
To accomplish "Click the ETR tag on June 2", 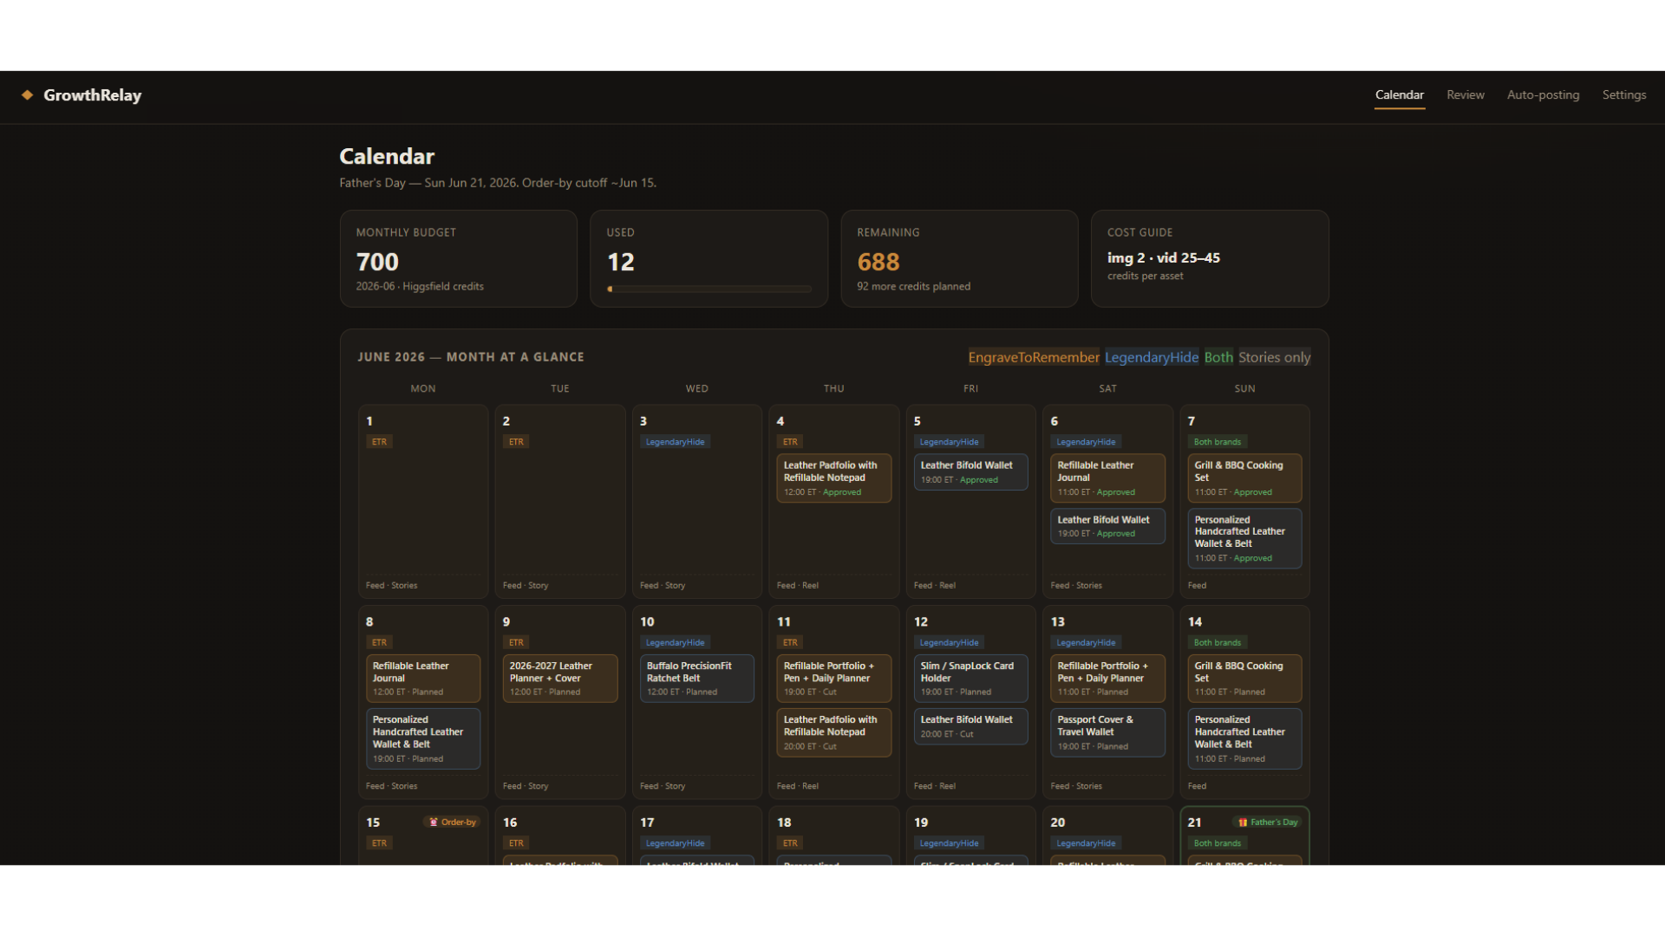I will tap(517, 442).
